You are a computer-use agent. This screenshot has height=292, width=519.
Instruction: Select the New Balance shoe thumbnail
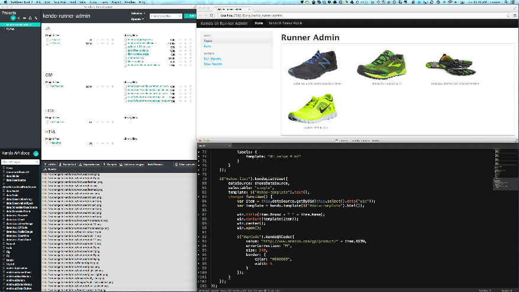[x=313, y=65]
